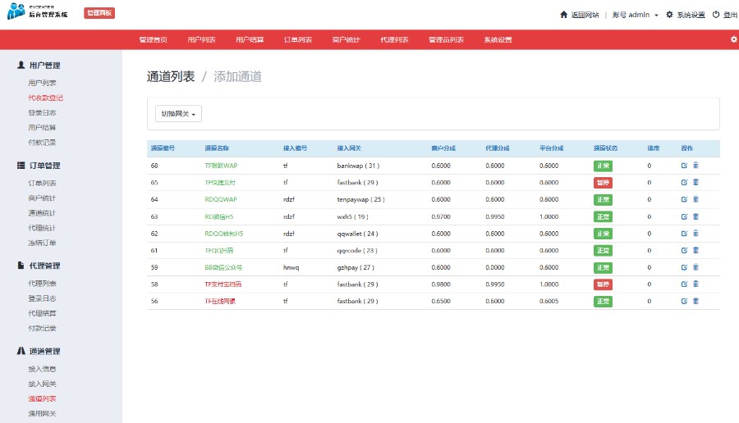Delete channel 68 with trash icon

click(x=695, y=166)
